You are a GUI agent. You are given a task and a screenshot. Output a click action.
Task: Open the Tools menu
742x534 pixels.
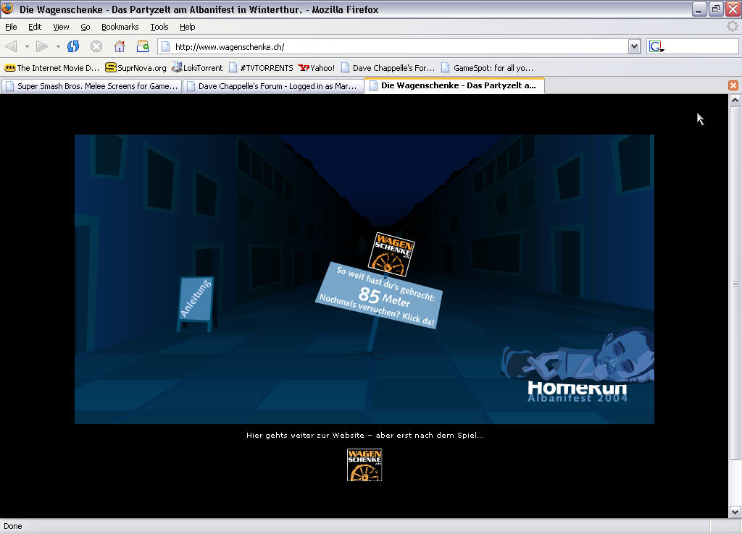click(159, 27)
